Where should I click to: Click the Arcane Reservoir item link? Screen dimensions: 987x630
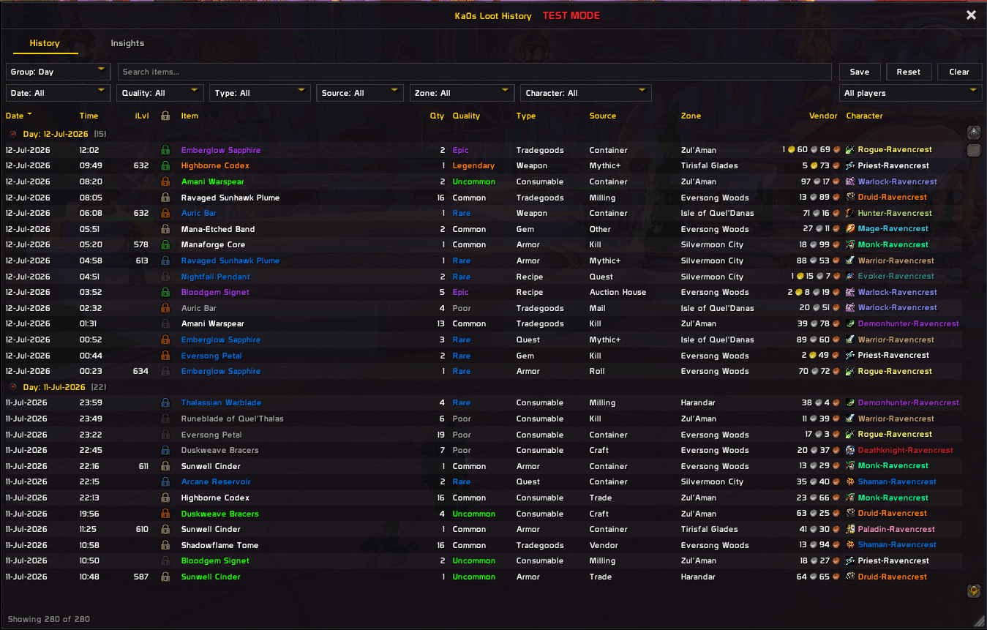[216, 481]
